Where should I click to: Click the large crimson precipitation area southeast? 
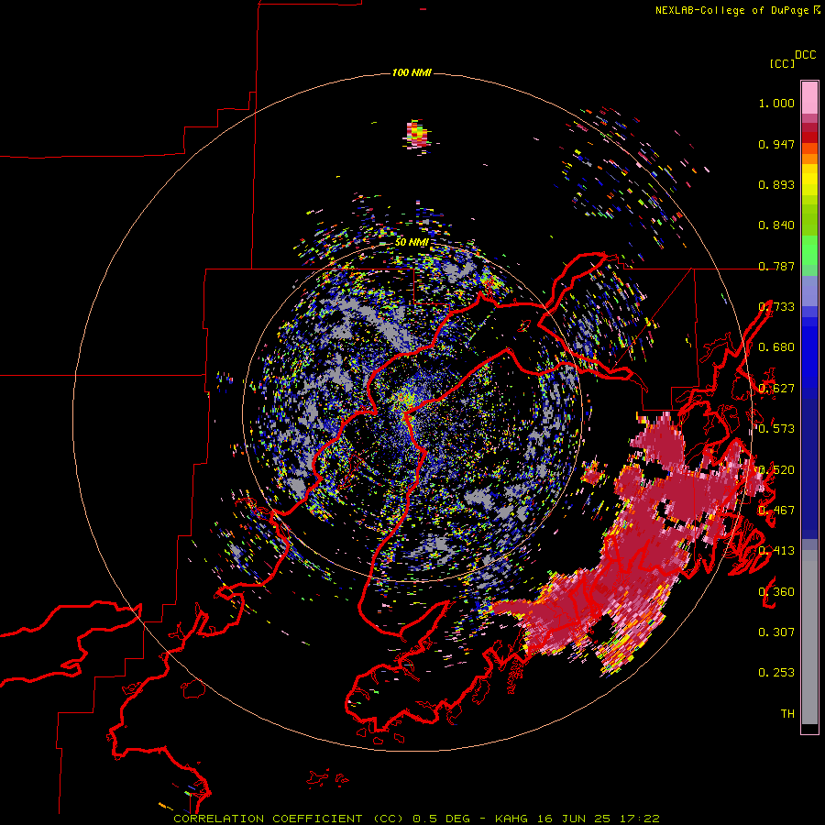tap(639, 544)
